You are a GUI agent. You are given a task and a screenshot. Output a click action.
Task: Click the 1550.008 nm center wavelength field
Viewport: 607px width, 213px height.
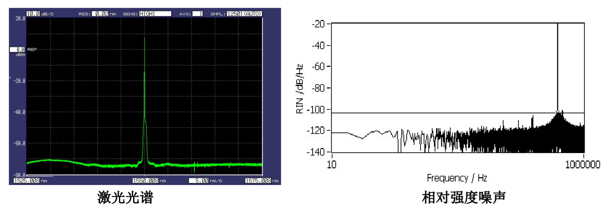(145, 181)
